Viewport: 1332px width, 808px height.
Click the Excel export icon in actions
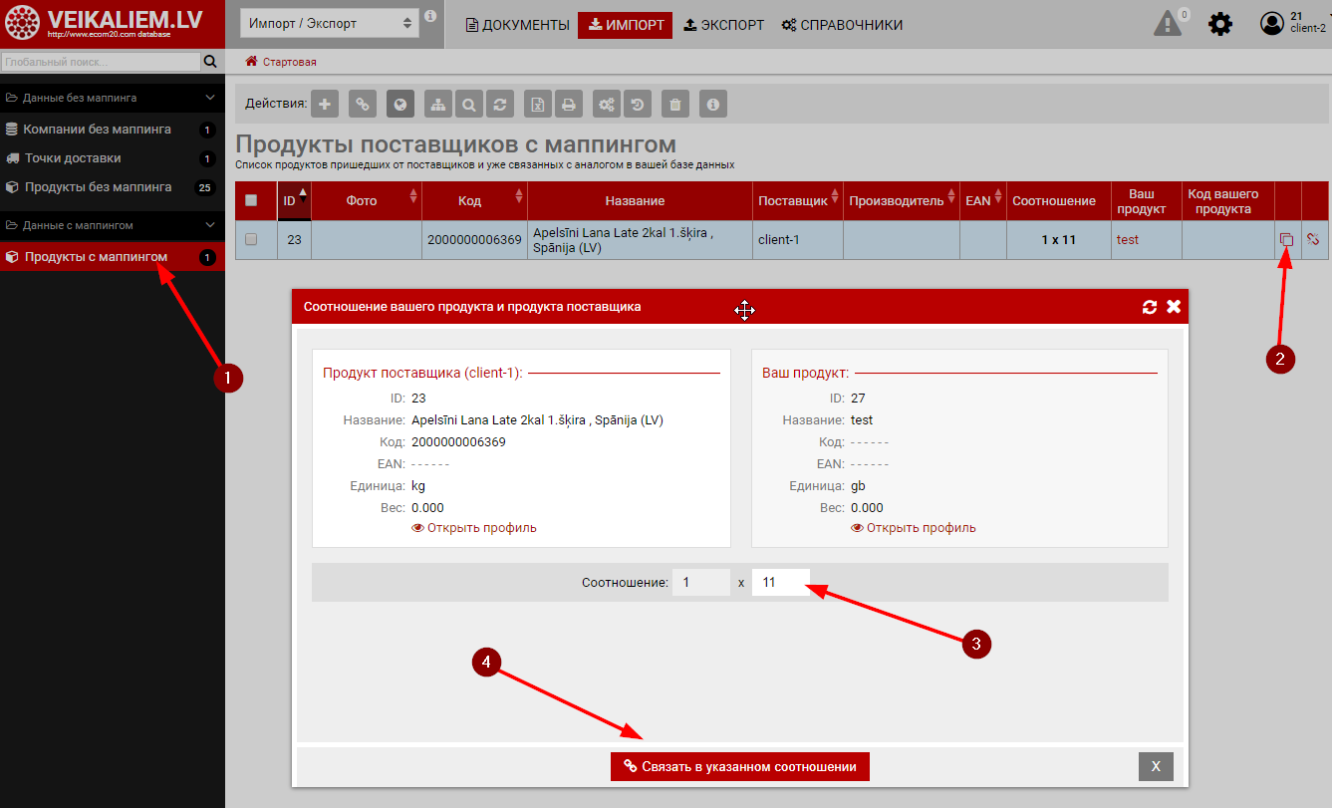[x=538, y=104]
